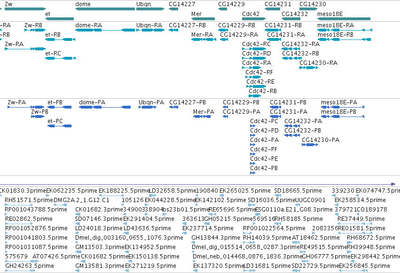This screenshot has width=400, height=273.
Task: Click the CG14232-PB protein glyph
Action: (292, 135)
